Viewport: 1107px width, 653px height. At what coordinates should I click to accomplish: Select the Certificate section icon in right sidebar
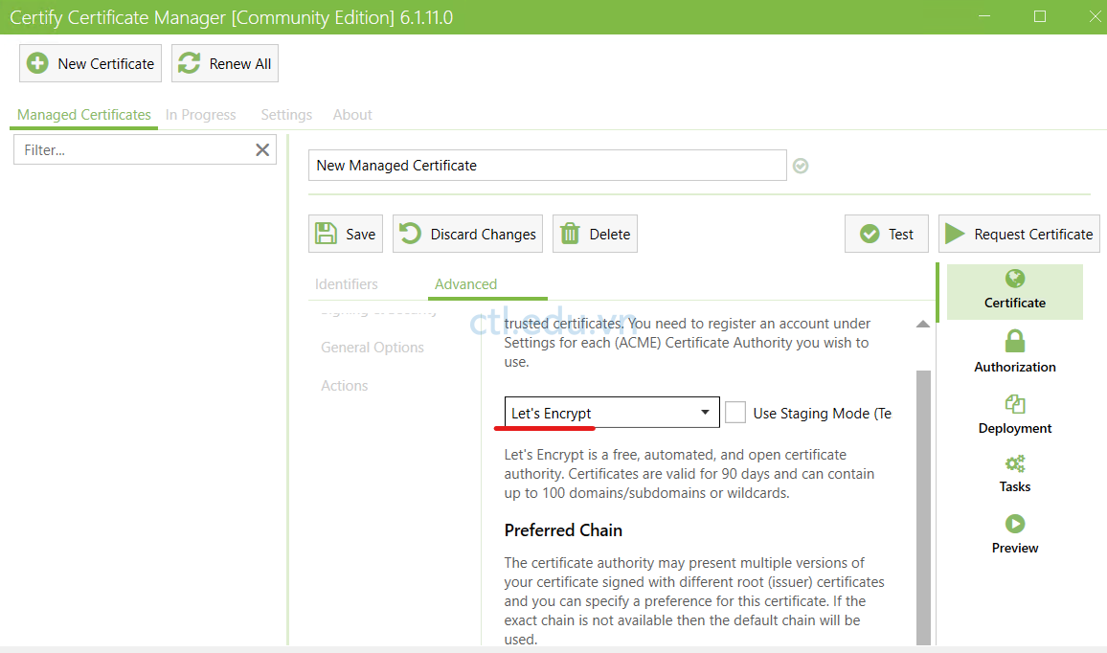click(1014, 279)
